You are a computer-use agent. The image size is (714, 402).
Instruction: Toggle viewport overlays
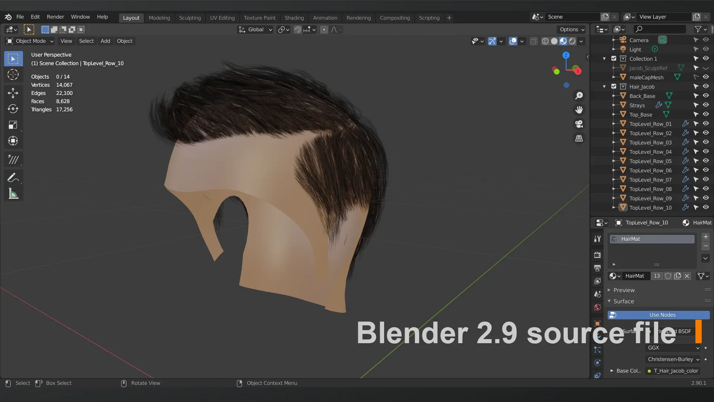click(x=513, y=41)
